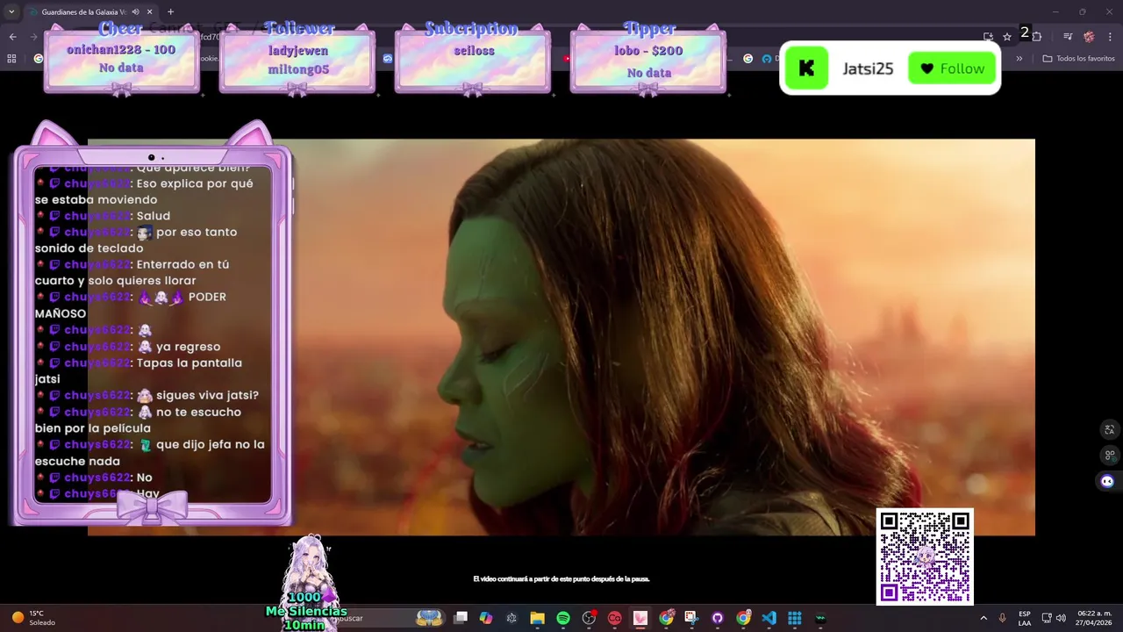This screenshot has height=632, width=1123.
Task: Click 'lobo - $200' in Tipper panel
Action: 648,51
